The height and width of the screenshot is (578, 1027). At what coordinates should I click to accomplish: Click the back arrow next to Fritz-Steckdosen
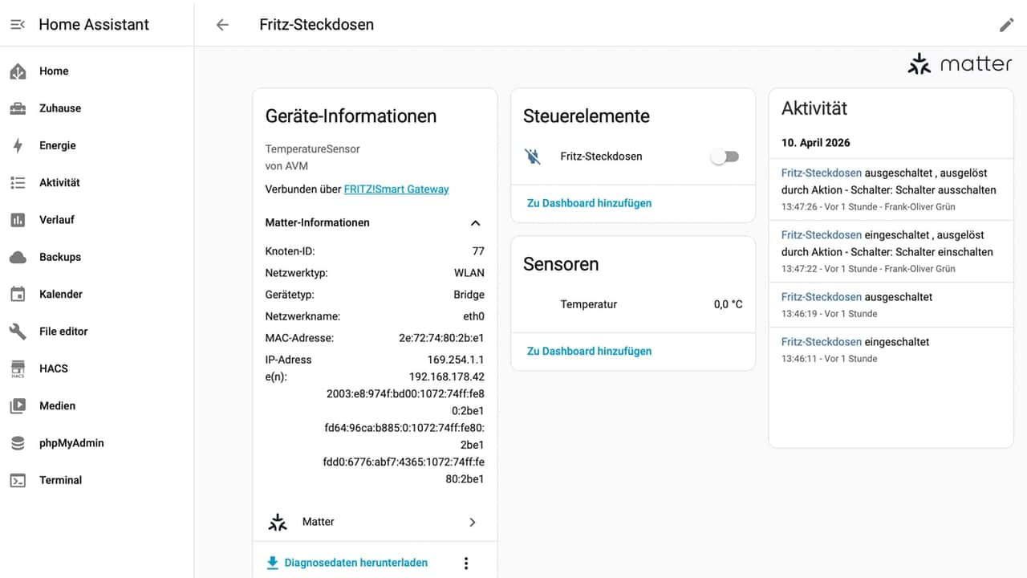coord(222,25)
